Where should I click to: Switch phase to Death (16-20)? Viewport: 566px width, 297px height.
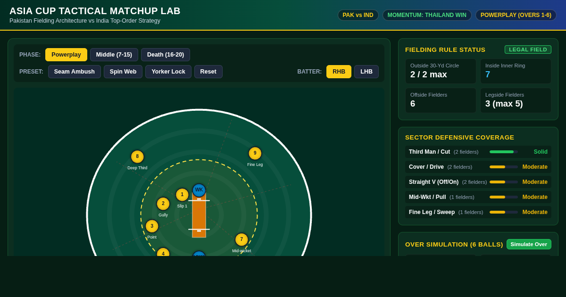[x=166, y=55]
